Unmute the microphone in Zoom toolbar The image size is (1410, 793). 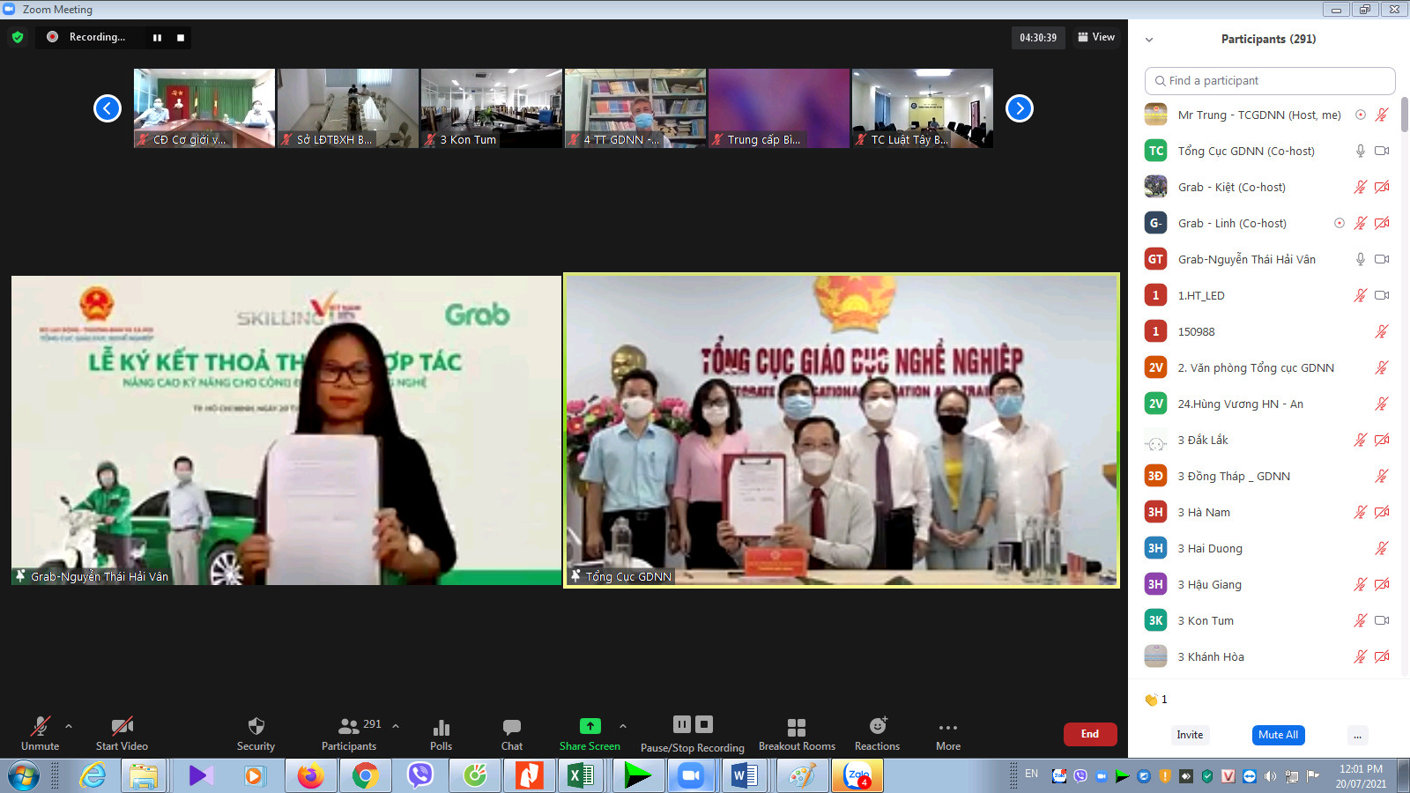click(41, 734)
